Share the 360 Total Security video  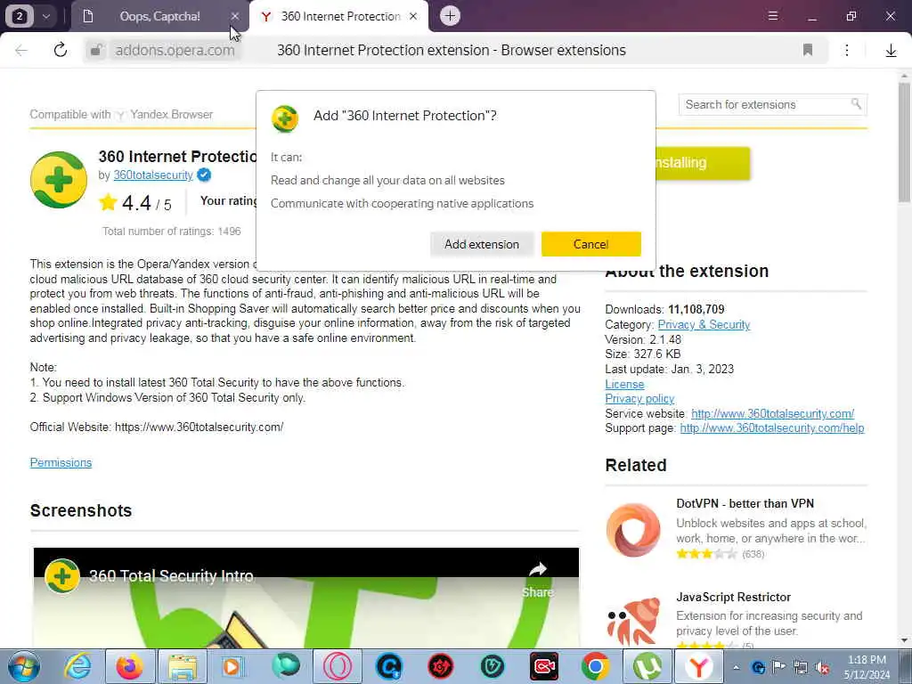[x=537, y=579]
